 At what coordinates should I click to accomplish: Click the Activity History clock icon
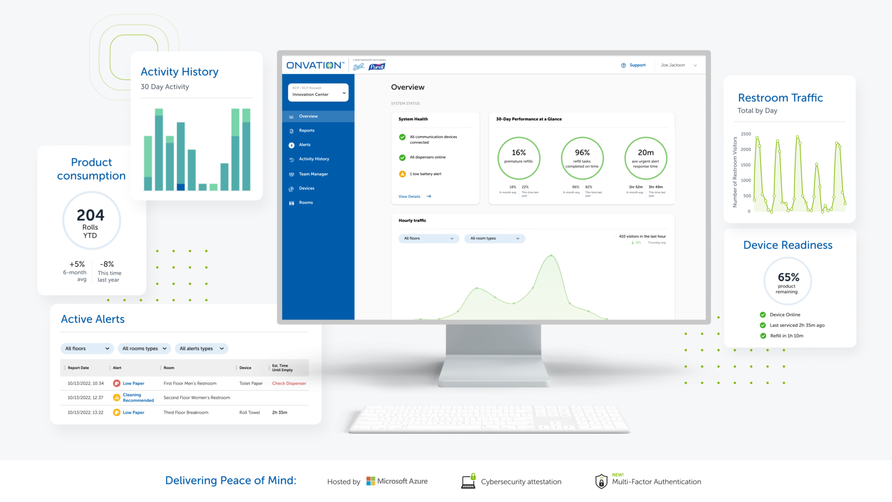pyautogui.click(x=291, y=160)
